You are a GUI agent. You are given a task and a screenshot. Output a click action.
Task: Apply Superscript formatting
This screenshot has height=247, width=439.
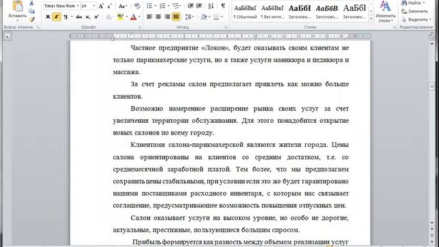click(x=96, y=17)
